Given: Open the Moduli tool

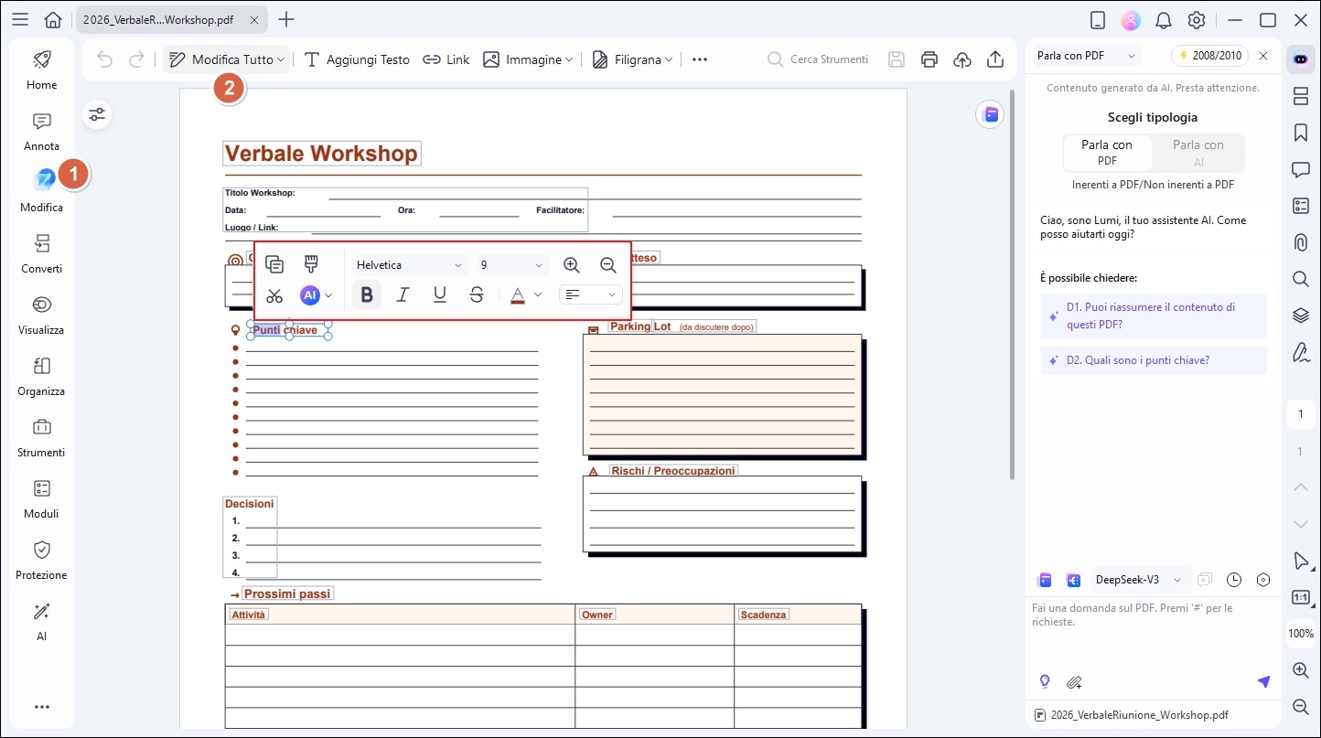Looking at the screenshot, I should 41,497.
